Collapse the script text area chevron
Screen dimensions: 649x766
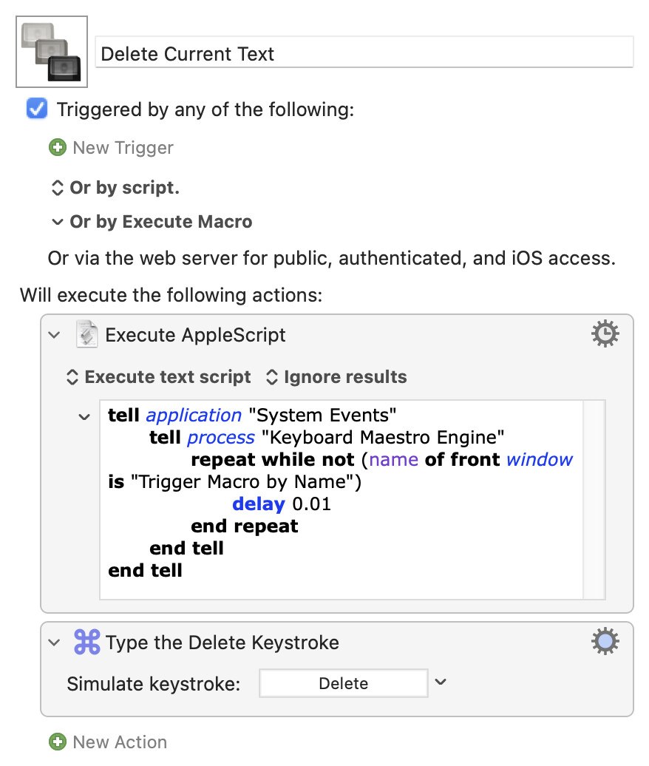84,416
